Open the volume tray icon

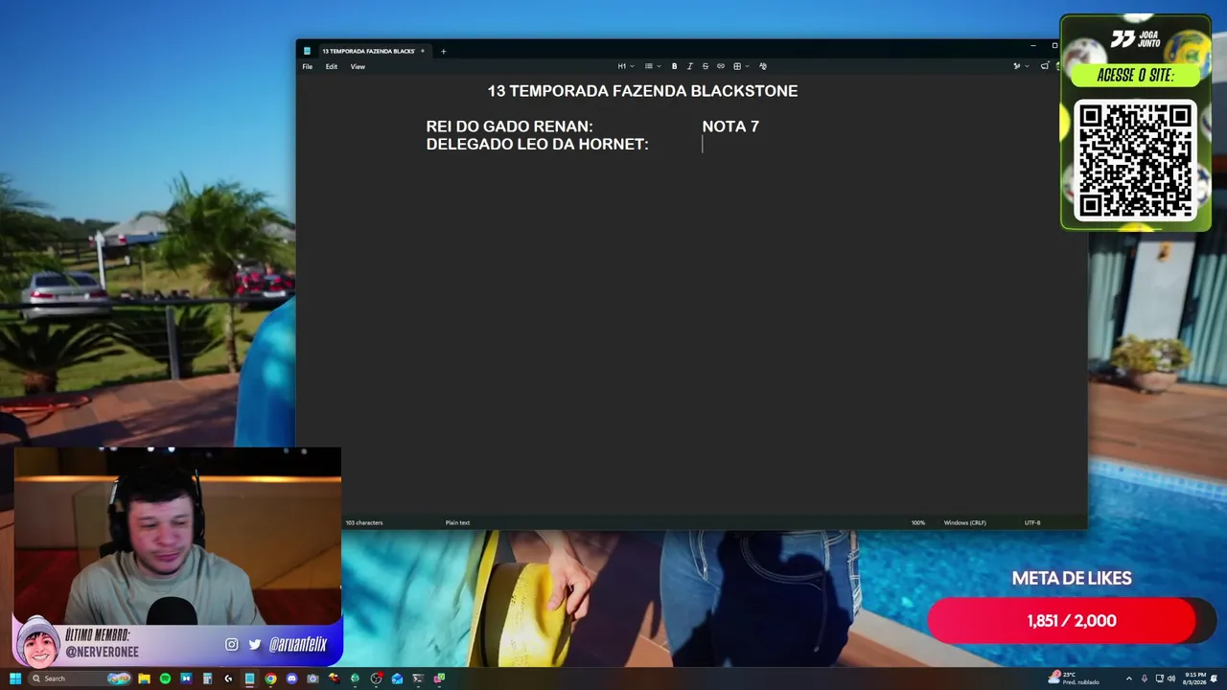tap(1170, 678)
